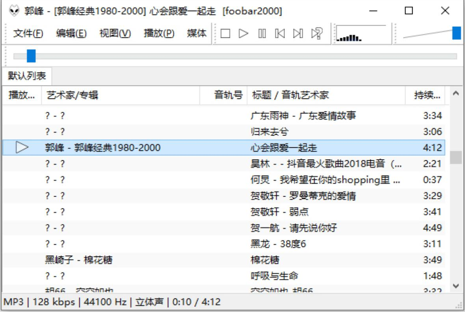Screen dimensions: 465x312
Task: Click the Play button in toolbar
Action: point(244,33)
